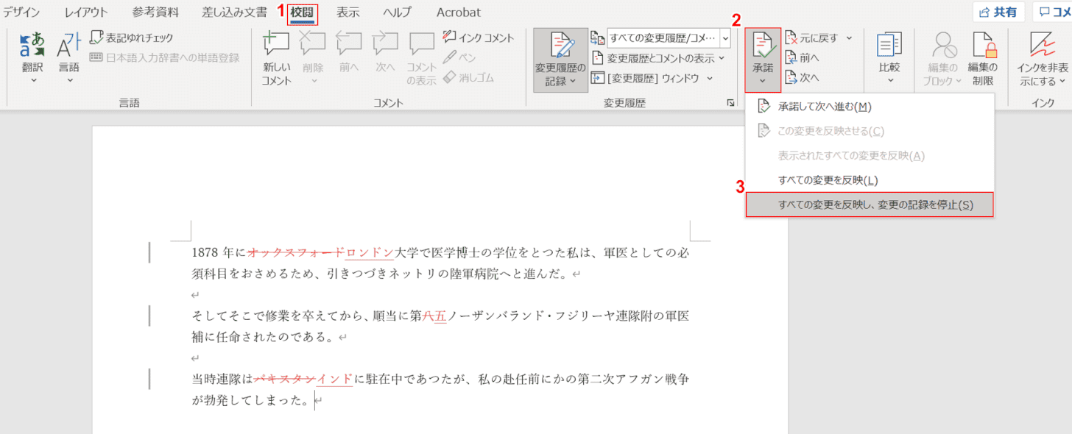This screenshot has height=434, width=1072.
Task: Run 表記ゆれチェック
Action: [132, 38]
